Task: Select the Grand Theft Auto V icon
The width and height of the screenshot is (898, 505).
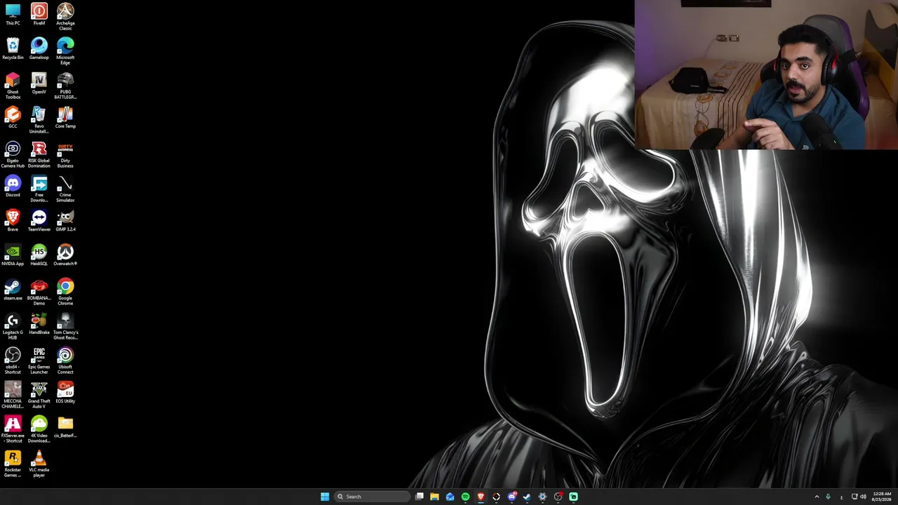Action: (39, 395)
